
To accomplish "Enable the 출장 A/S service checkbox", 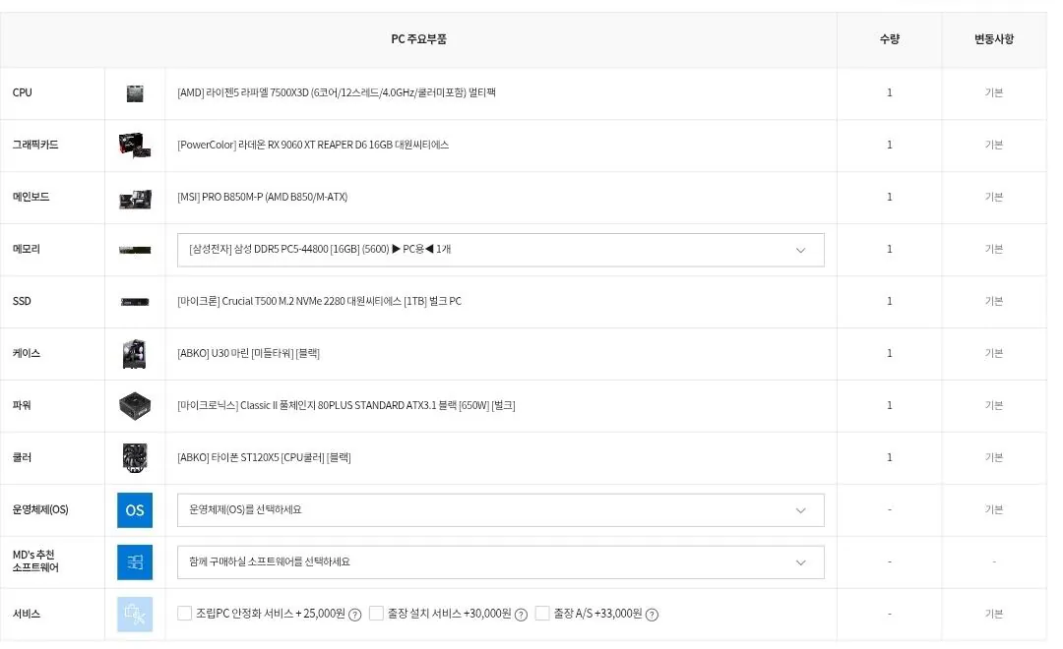I will click(542, 614).
